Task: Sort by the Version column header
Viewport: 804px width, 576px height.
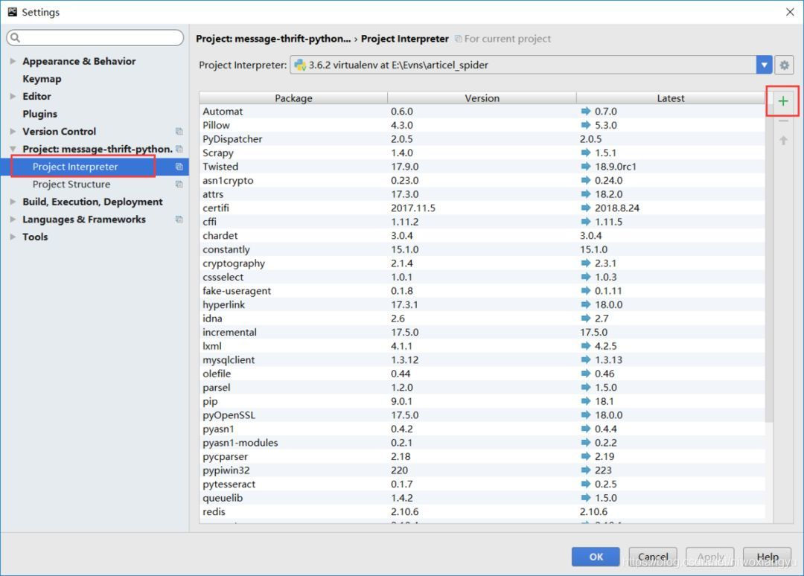Action: [x=482, y=98]
